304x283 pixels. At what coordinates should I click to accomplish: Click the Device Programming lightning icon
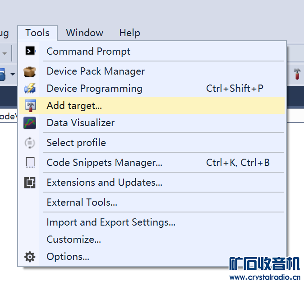[x=30, y=89]
